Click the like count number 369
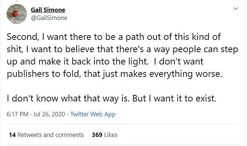Viewport: 247px width, 146px height. [97, 135]
